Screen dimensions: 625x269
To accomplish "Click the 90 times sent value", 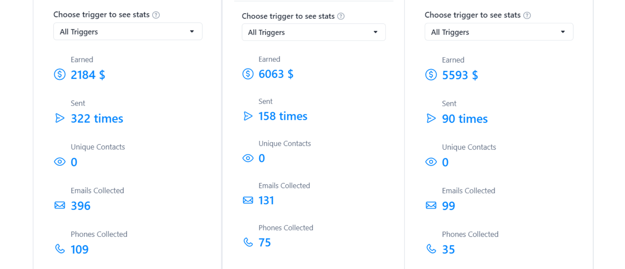I will point(465,119).
